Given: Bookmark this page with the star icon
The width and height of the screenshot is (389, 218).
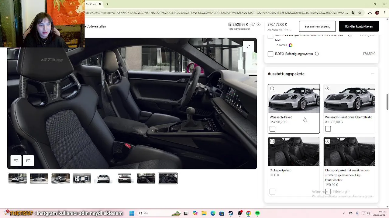Looking at the screenshot, I should point(360,13).
